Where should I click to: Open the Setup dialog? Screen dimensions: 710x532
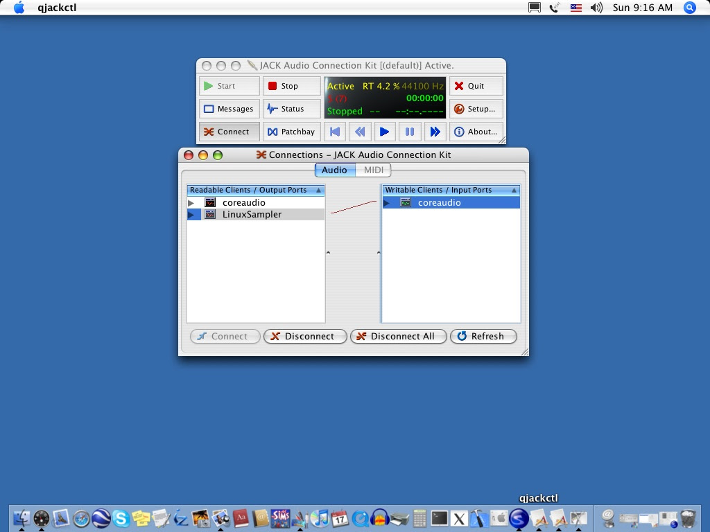(476, 109)
